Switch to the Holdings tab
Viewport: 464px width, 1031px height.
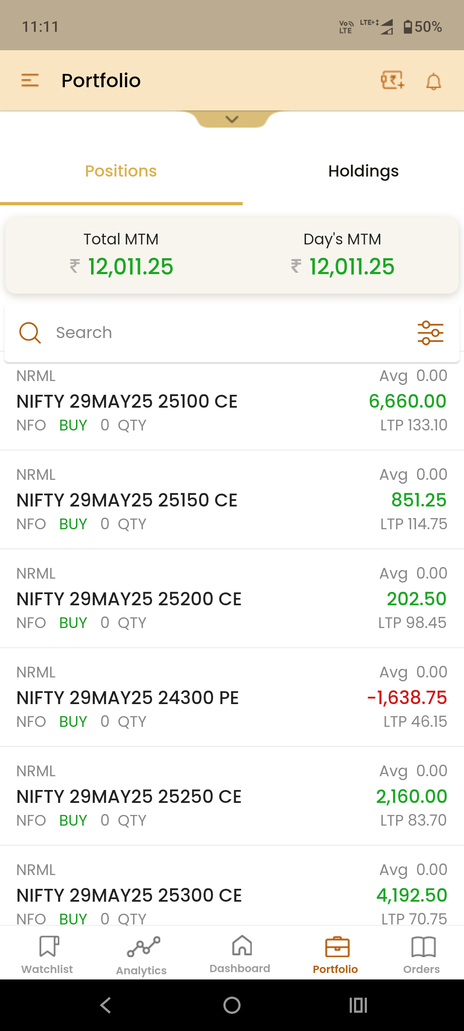363,171
